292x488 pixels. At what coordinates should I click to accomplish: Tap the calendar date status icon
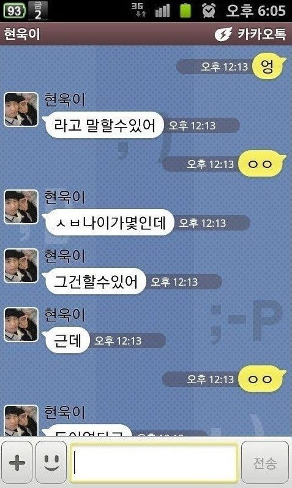[x=38, y=10]
